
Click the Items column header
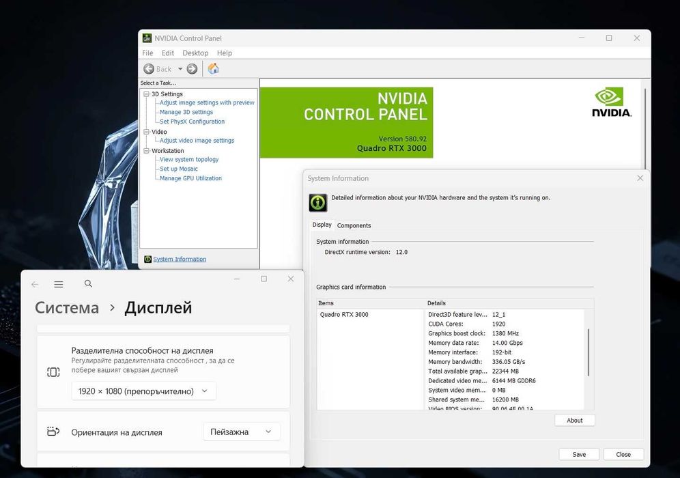pos(371,303)
